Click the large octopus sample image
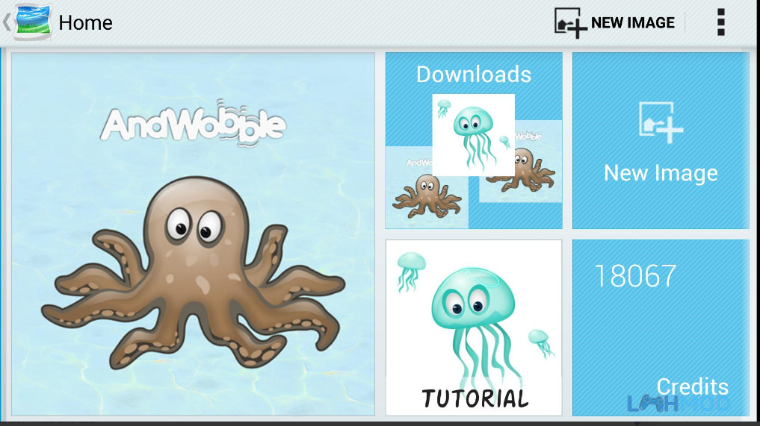The height and width of the screenshot is (426, 760). [x=193, y=234]
